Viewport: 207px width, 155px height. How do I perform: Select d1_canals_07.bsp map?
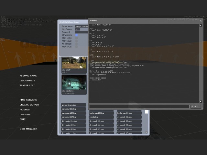click(129, 125)
